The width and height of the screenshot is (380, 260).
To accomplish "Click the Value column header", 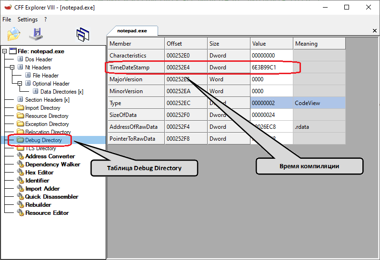I will (272, 44).
